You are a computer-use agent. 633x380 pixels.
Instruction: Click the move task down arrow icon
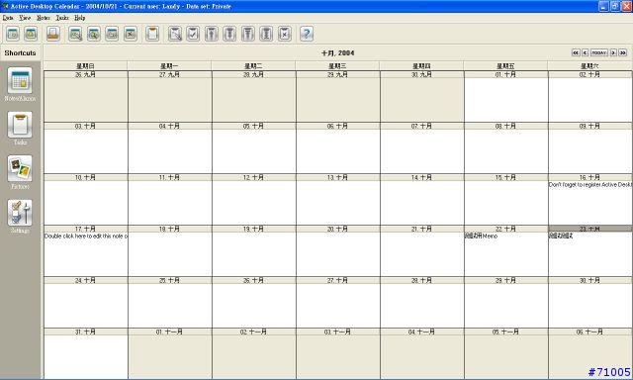(229, 34)
